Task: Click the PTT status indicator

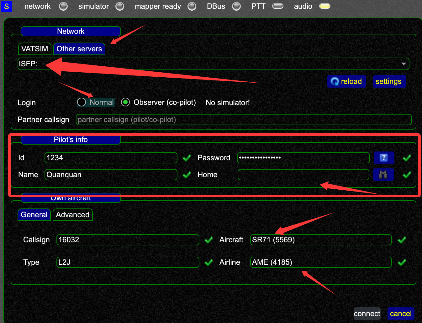Action: coord(278,6)
